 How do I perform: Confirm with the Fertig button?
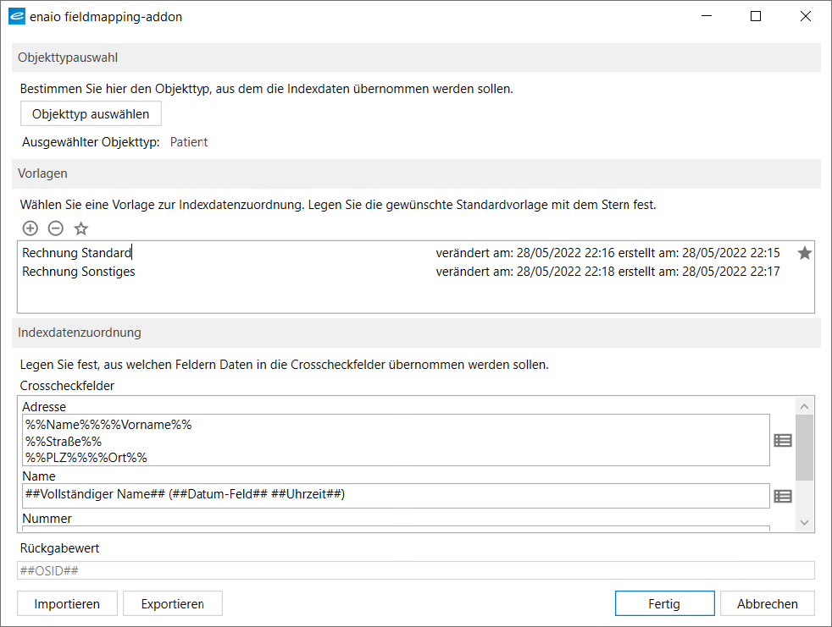[663, 603]
